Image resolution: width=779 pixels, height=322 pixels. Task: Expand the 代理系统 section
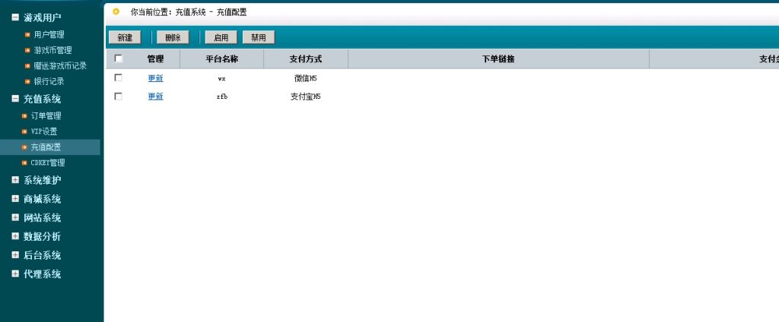pyautogui.click(x=15, y=273)
